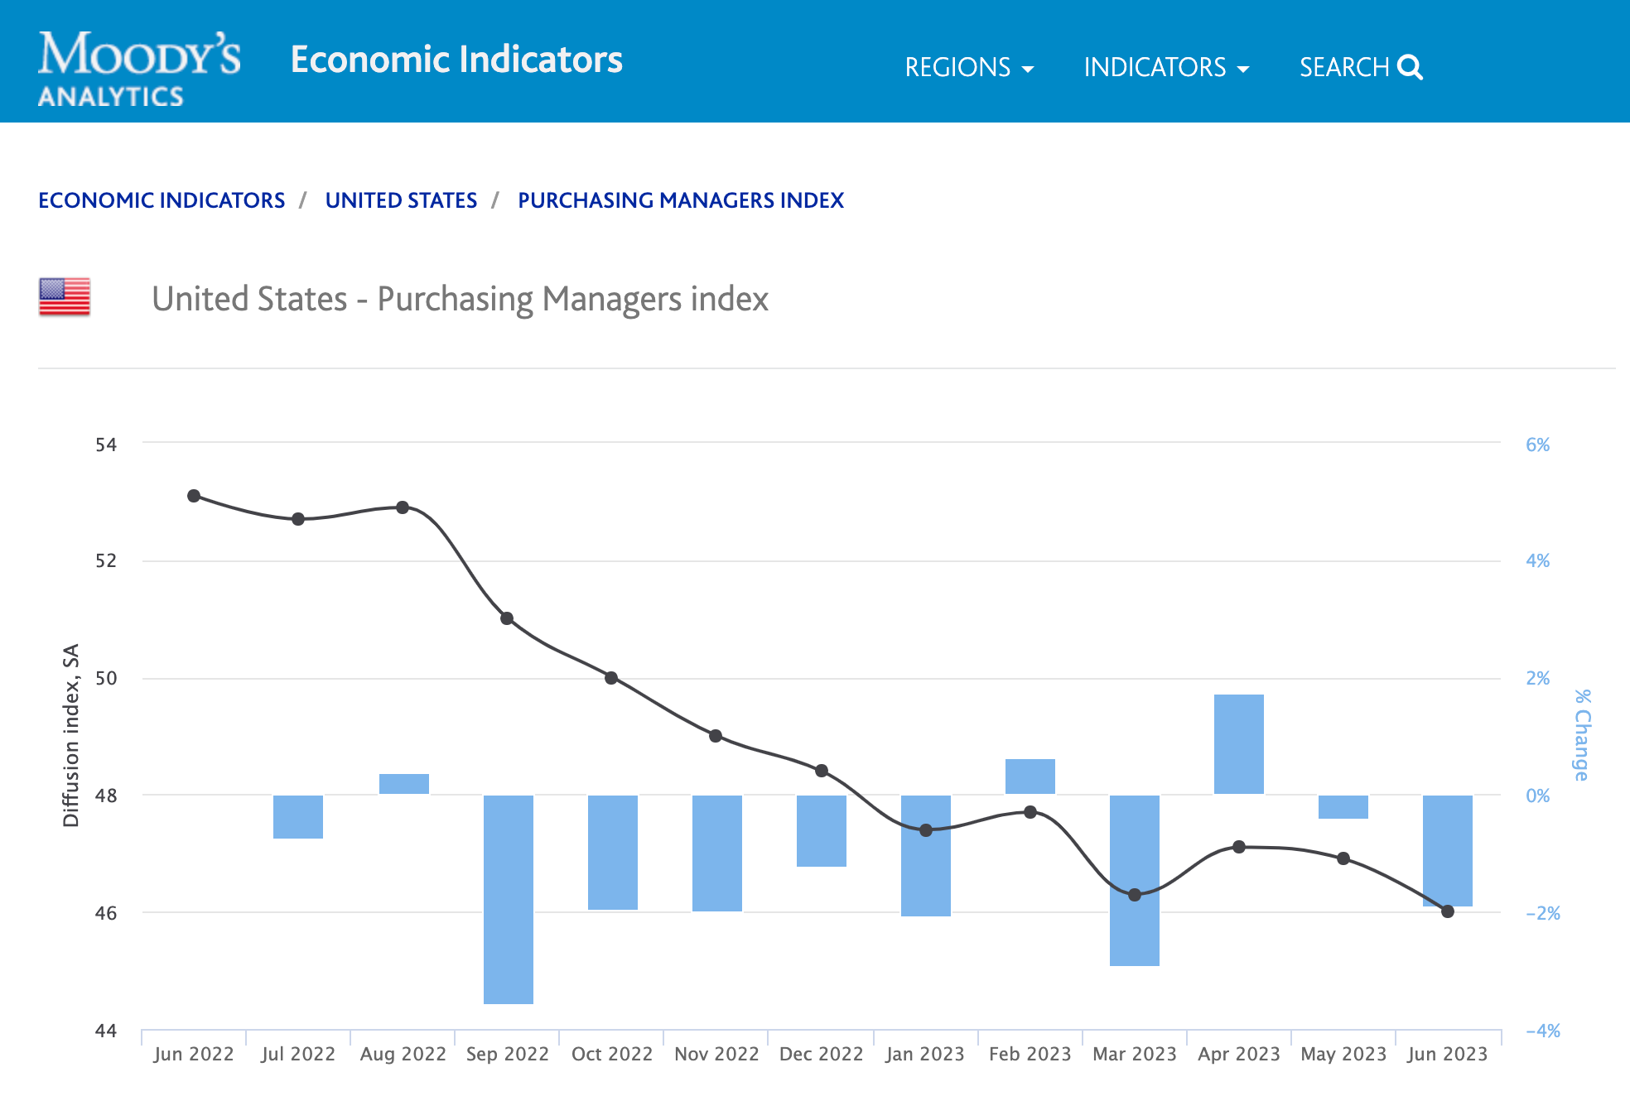Click the Mar 2023 line data point
The height and width of the screenshot is (1101, 1630).
pyautogui.click(x=1135, y=895)
